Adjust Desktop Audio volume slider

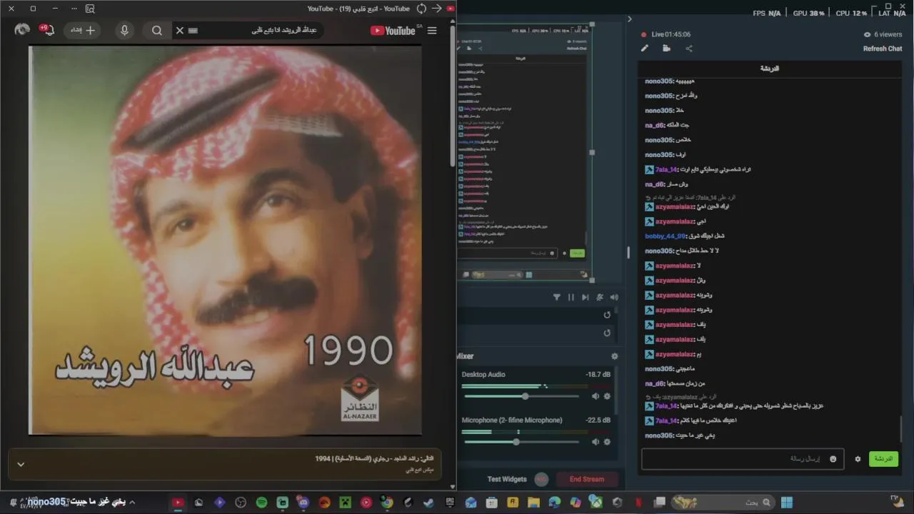521,396
